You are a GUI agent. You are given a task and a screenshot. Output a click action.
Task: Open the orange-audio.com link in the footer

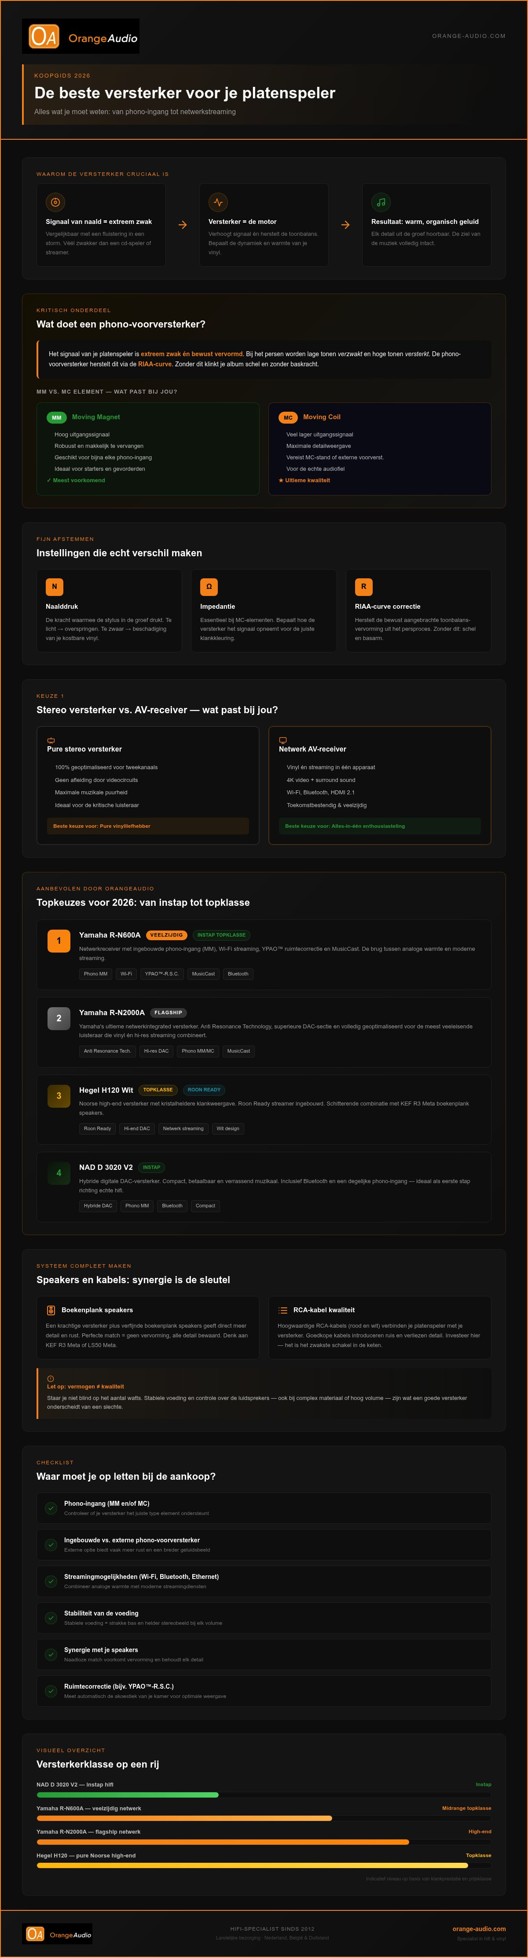[x=479, y=1928]
